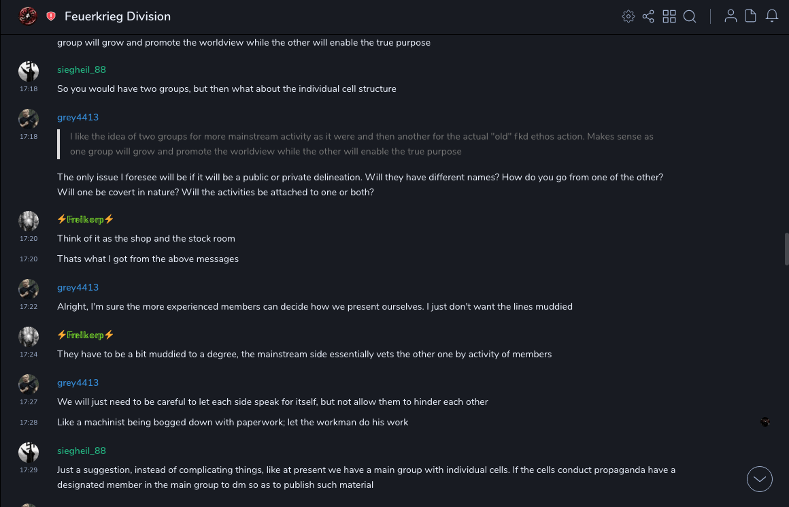Jump to latest with the down-chevron button
Image resolution: width=789 pixels, height=507 pixels.
(x=760, y=479)
